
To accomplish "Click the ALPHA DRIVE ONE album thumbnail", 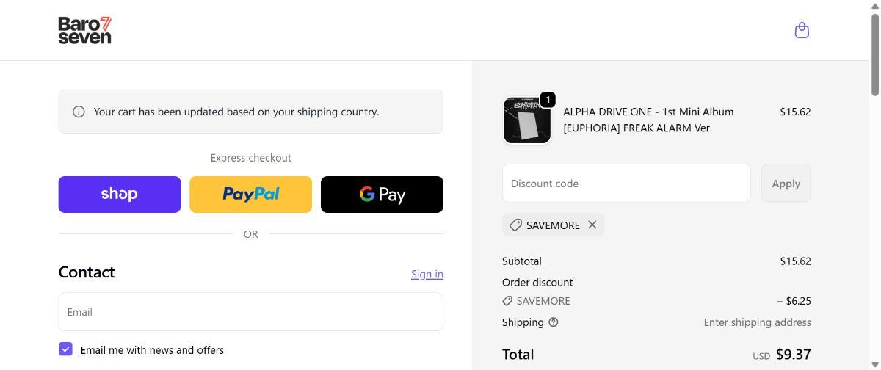I will pyautogui.click(x=526, y=120).
